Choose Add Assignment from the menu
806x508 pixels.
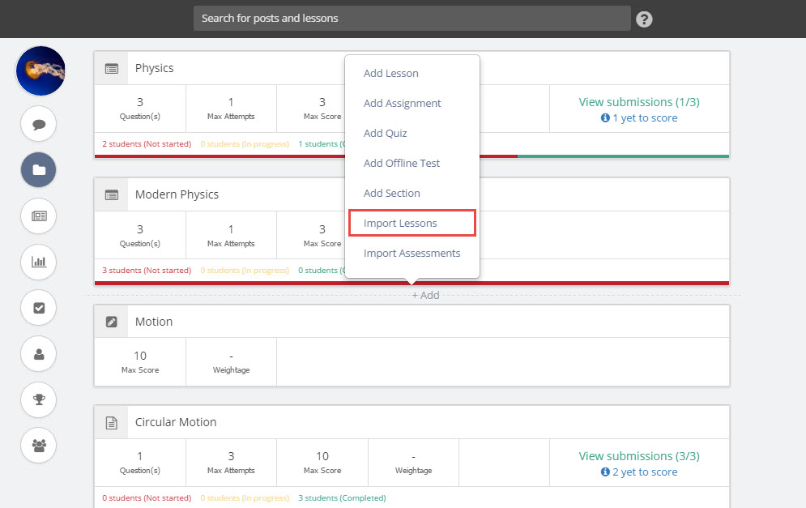(x=403, y=104)
